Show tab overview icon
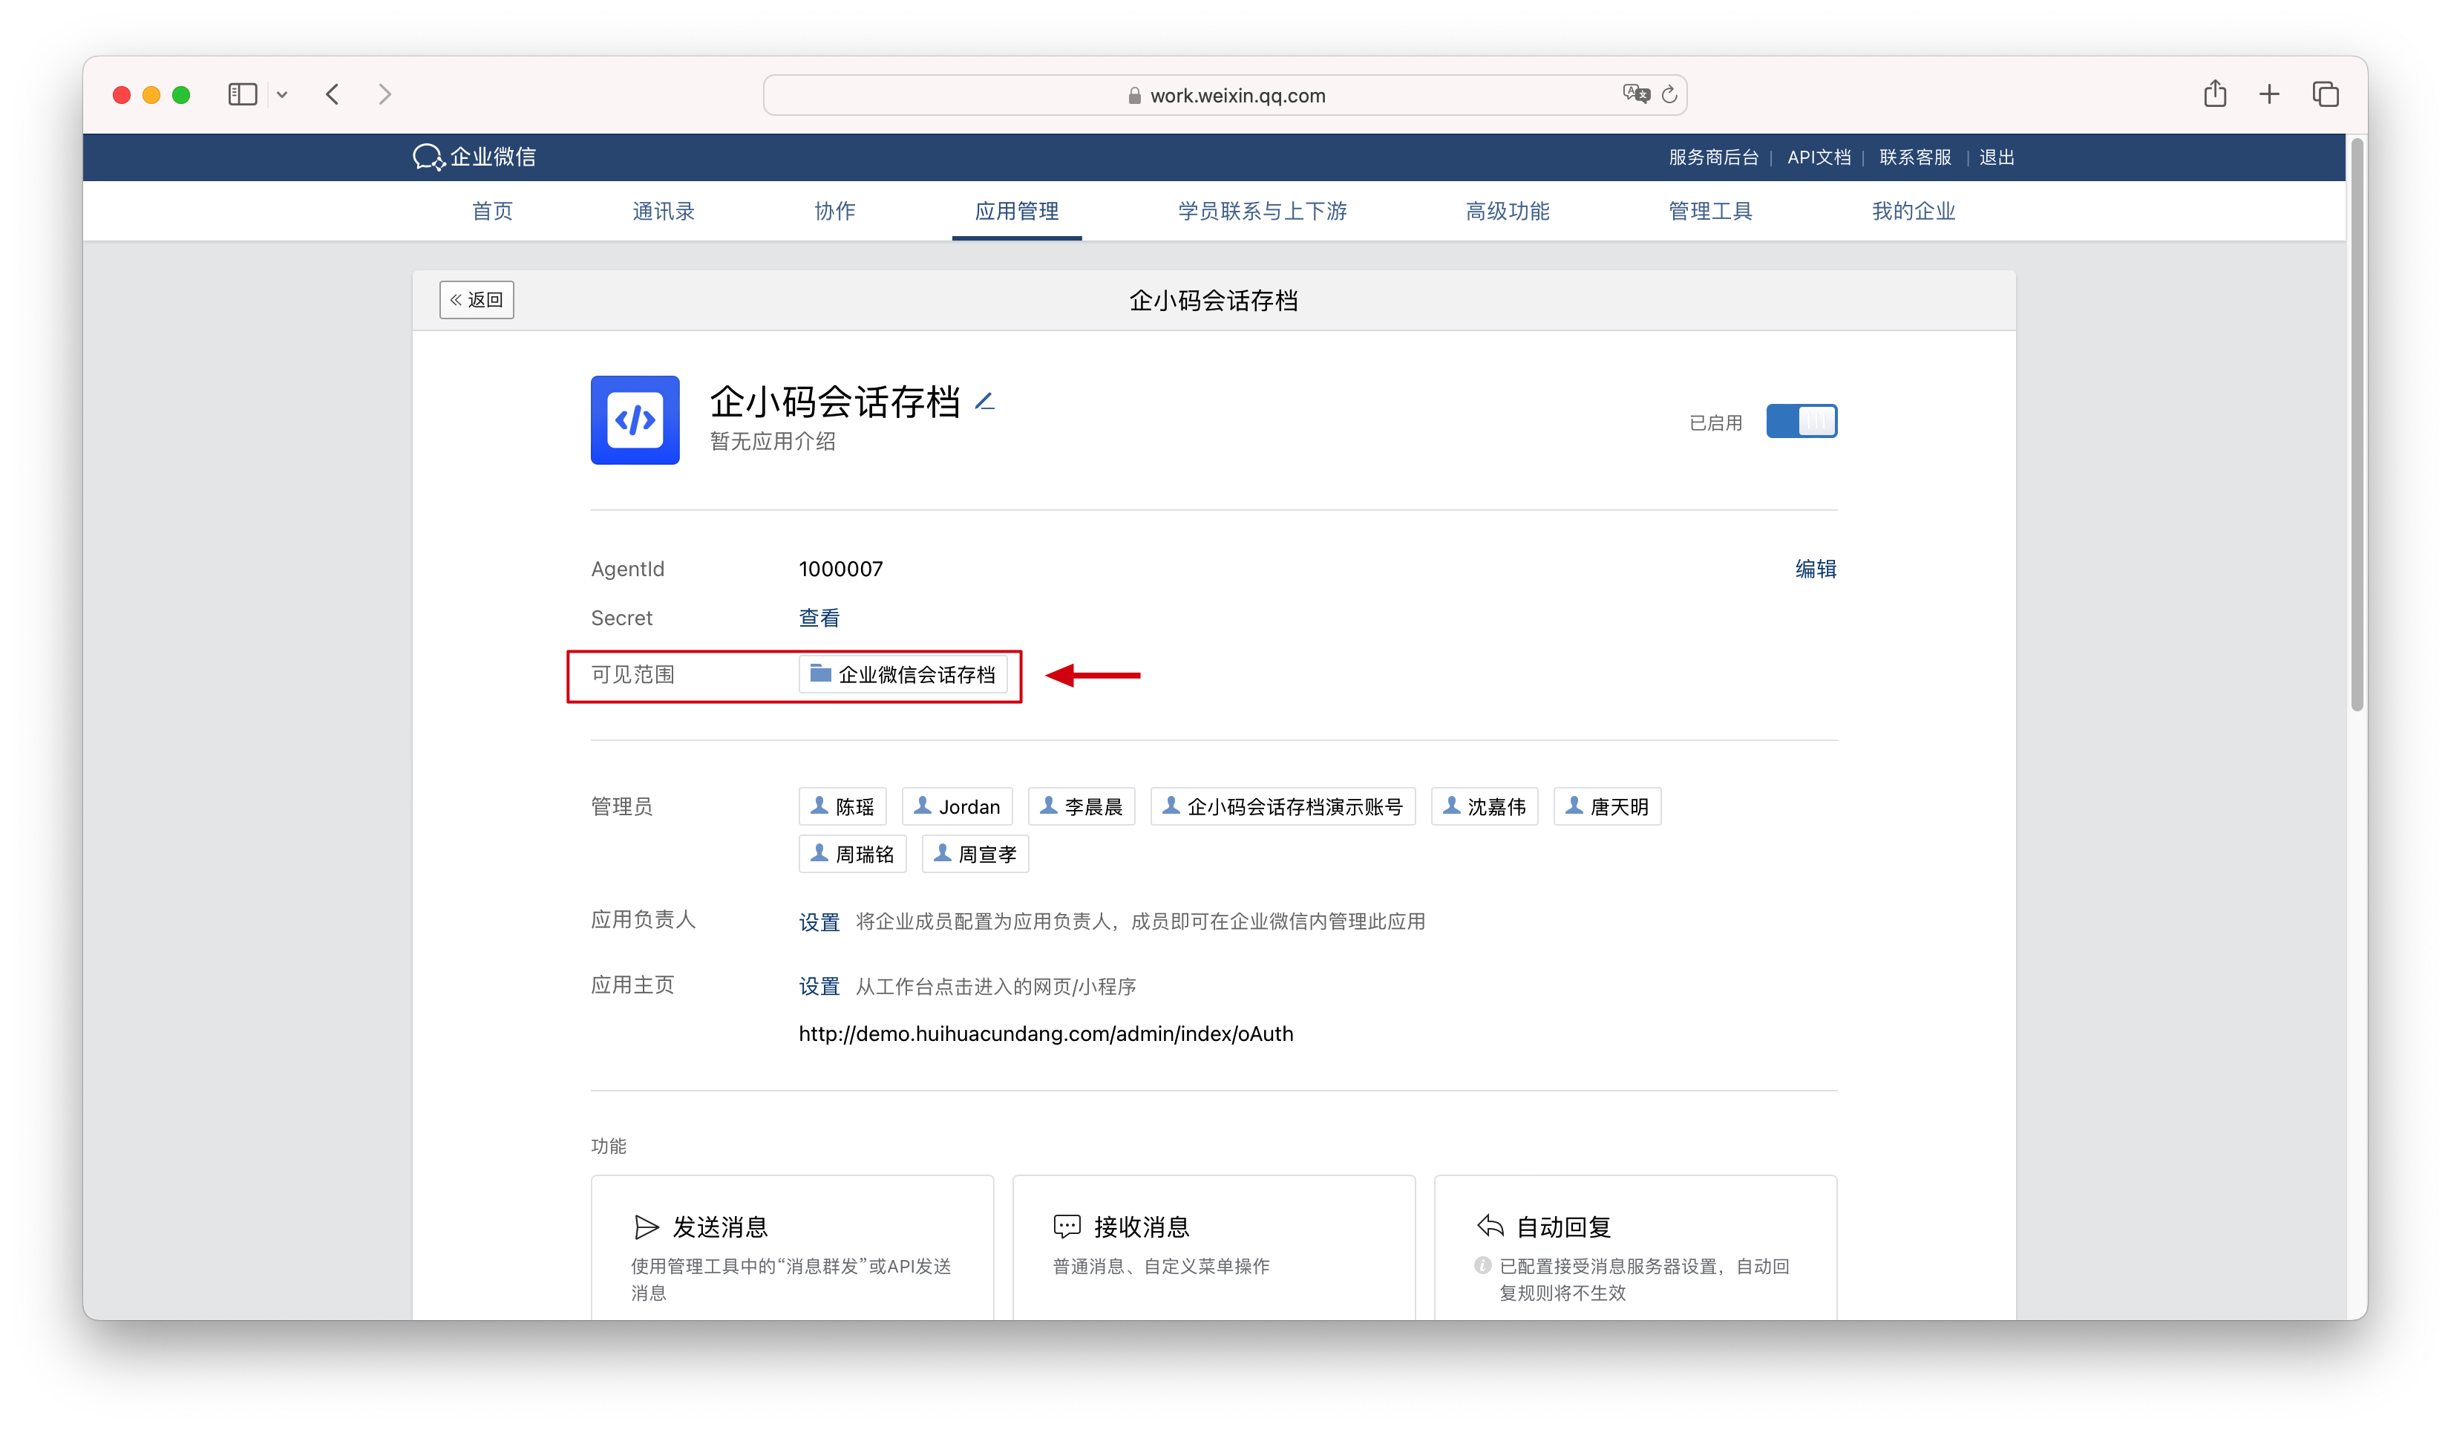Image resolution: width=2451 pixels, height=1430 pixels. click(2326, 94)
